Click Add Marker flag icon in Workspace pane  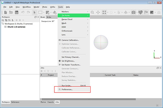point(9,20)
